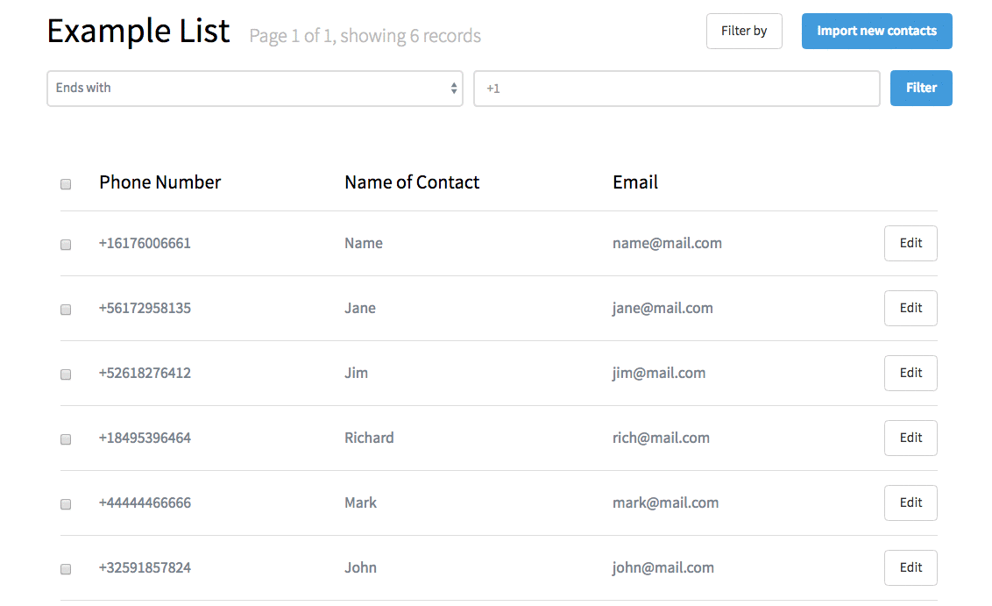Tick the checkbox next to Jim

(66, 374)
